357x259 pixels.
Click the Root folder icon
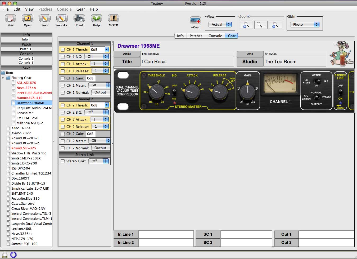[3, 73]
